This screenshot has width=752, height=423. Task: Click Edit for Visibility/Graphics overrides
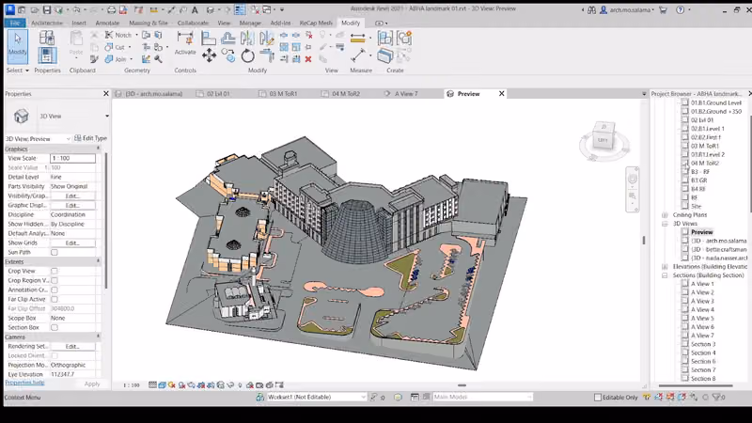pos(72,196)
